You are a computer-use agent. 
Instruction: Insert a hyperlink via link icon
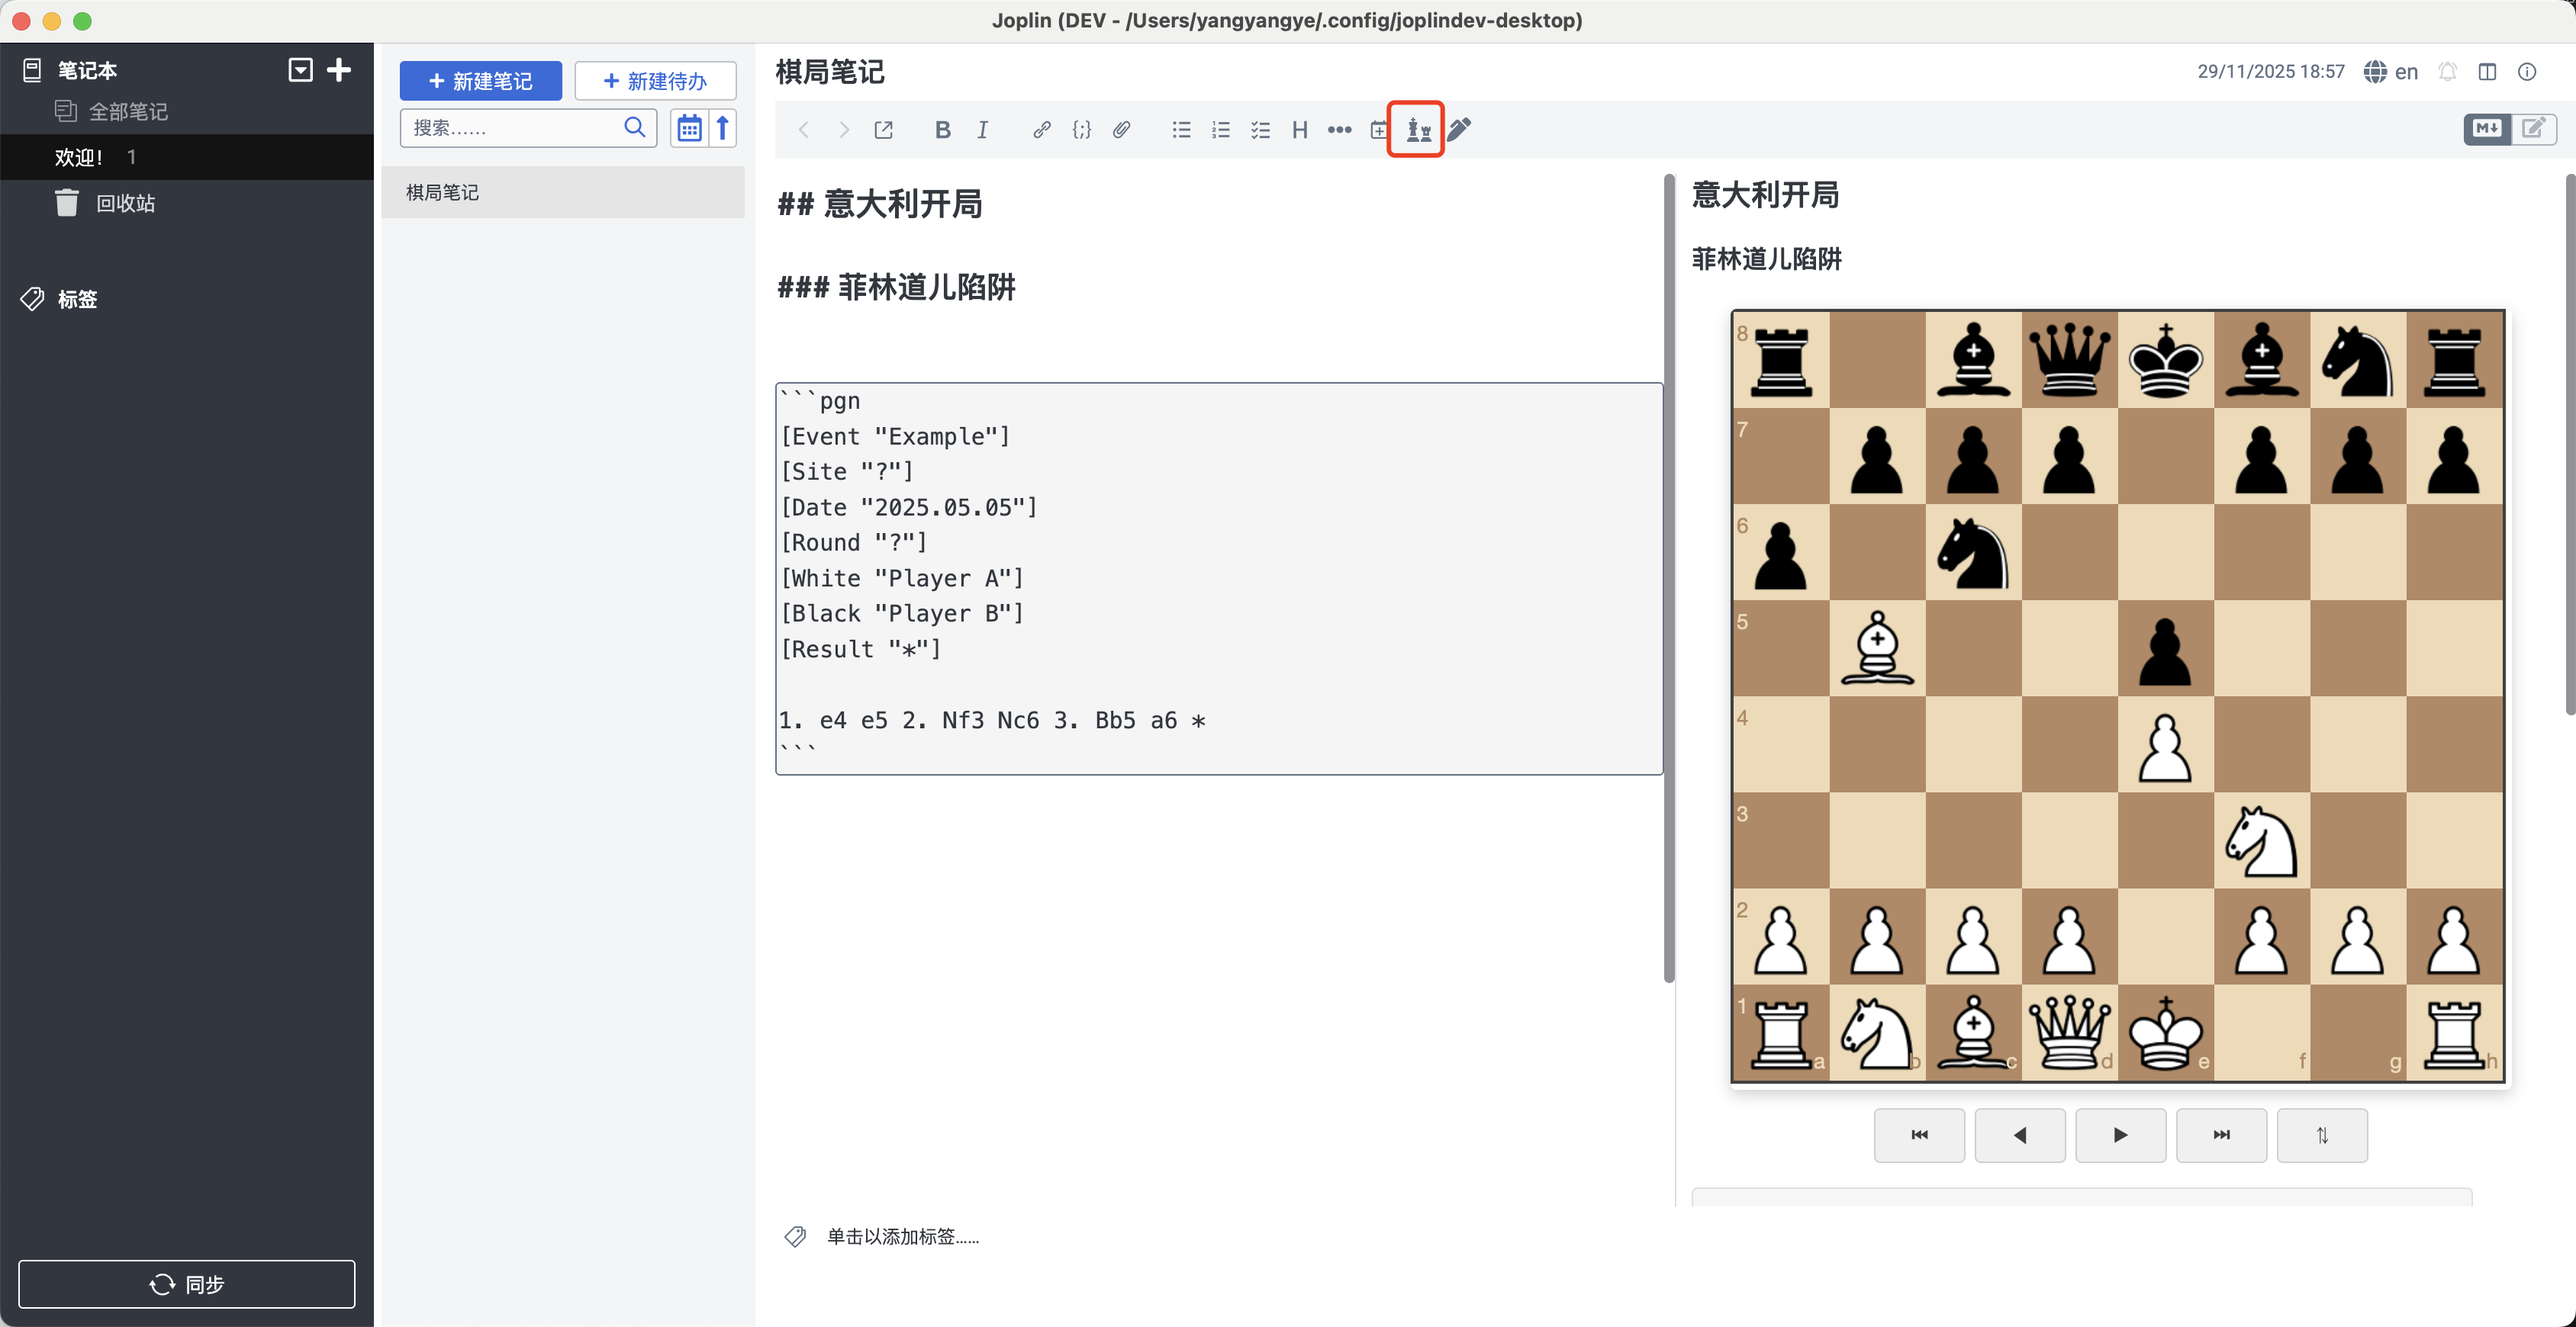coord(1041,129)
